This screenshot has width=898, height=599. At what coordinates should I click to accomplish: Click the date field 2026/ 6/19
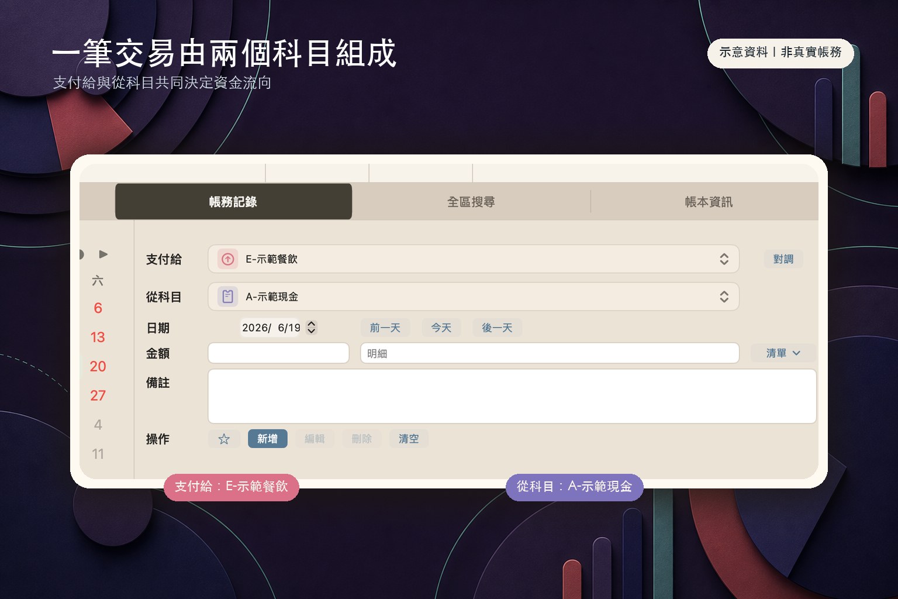(x=272, y=328)
